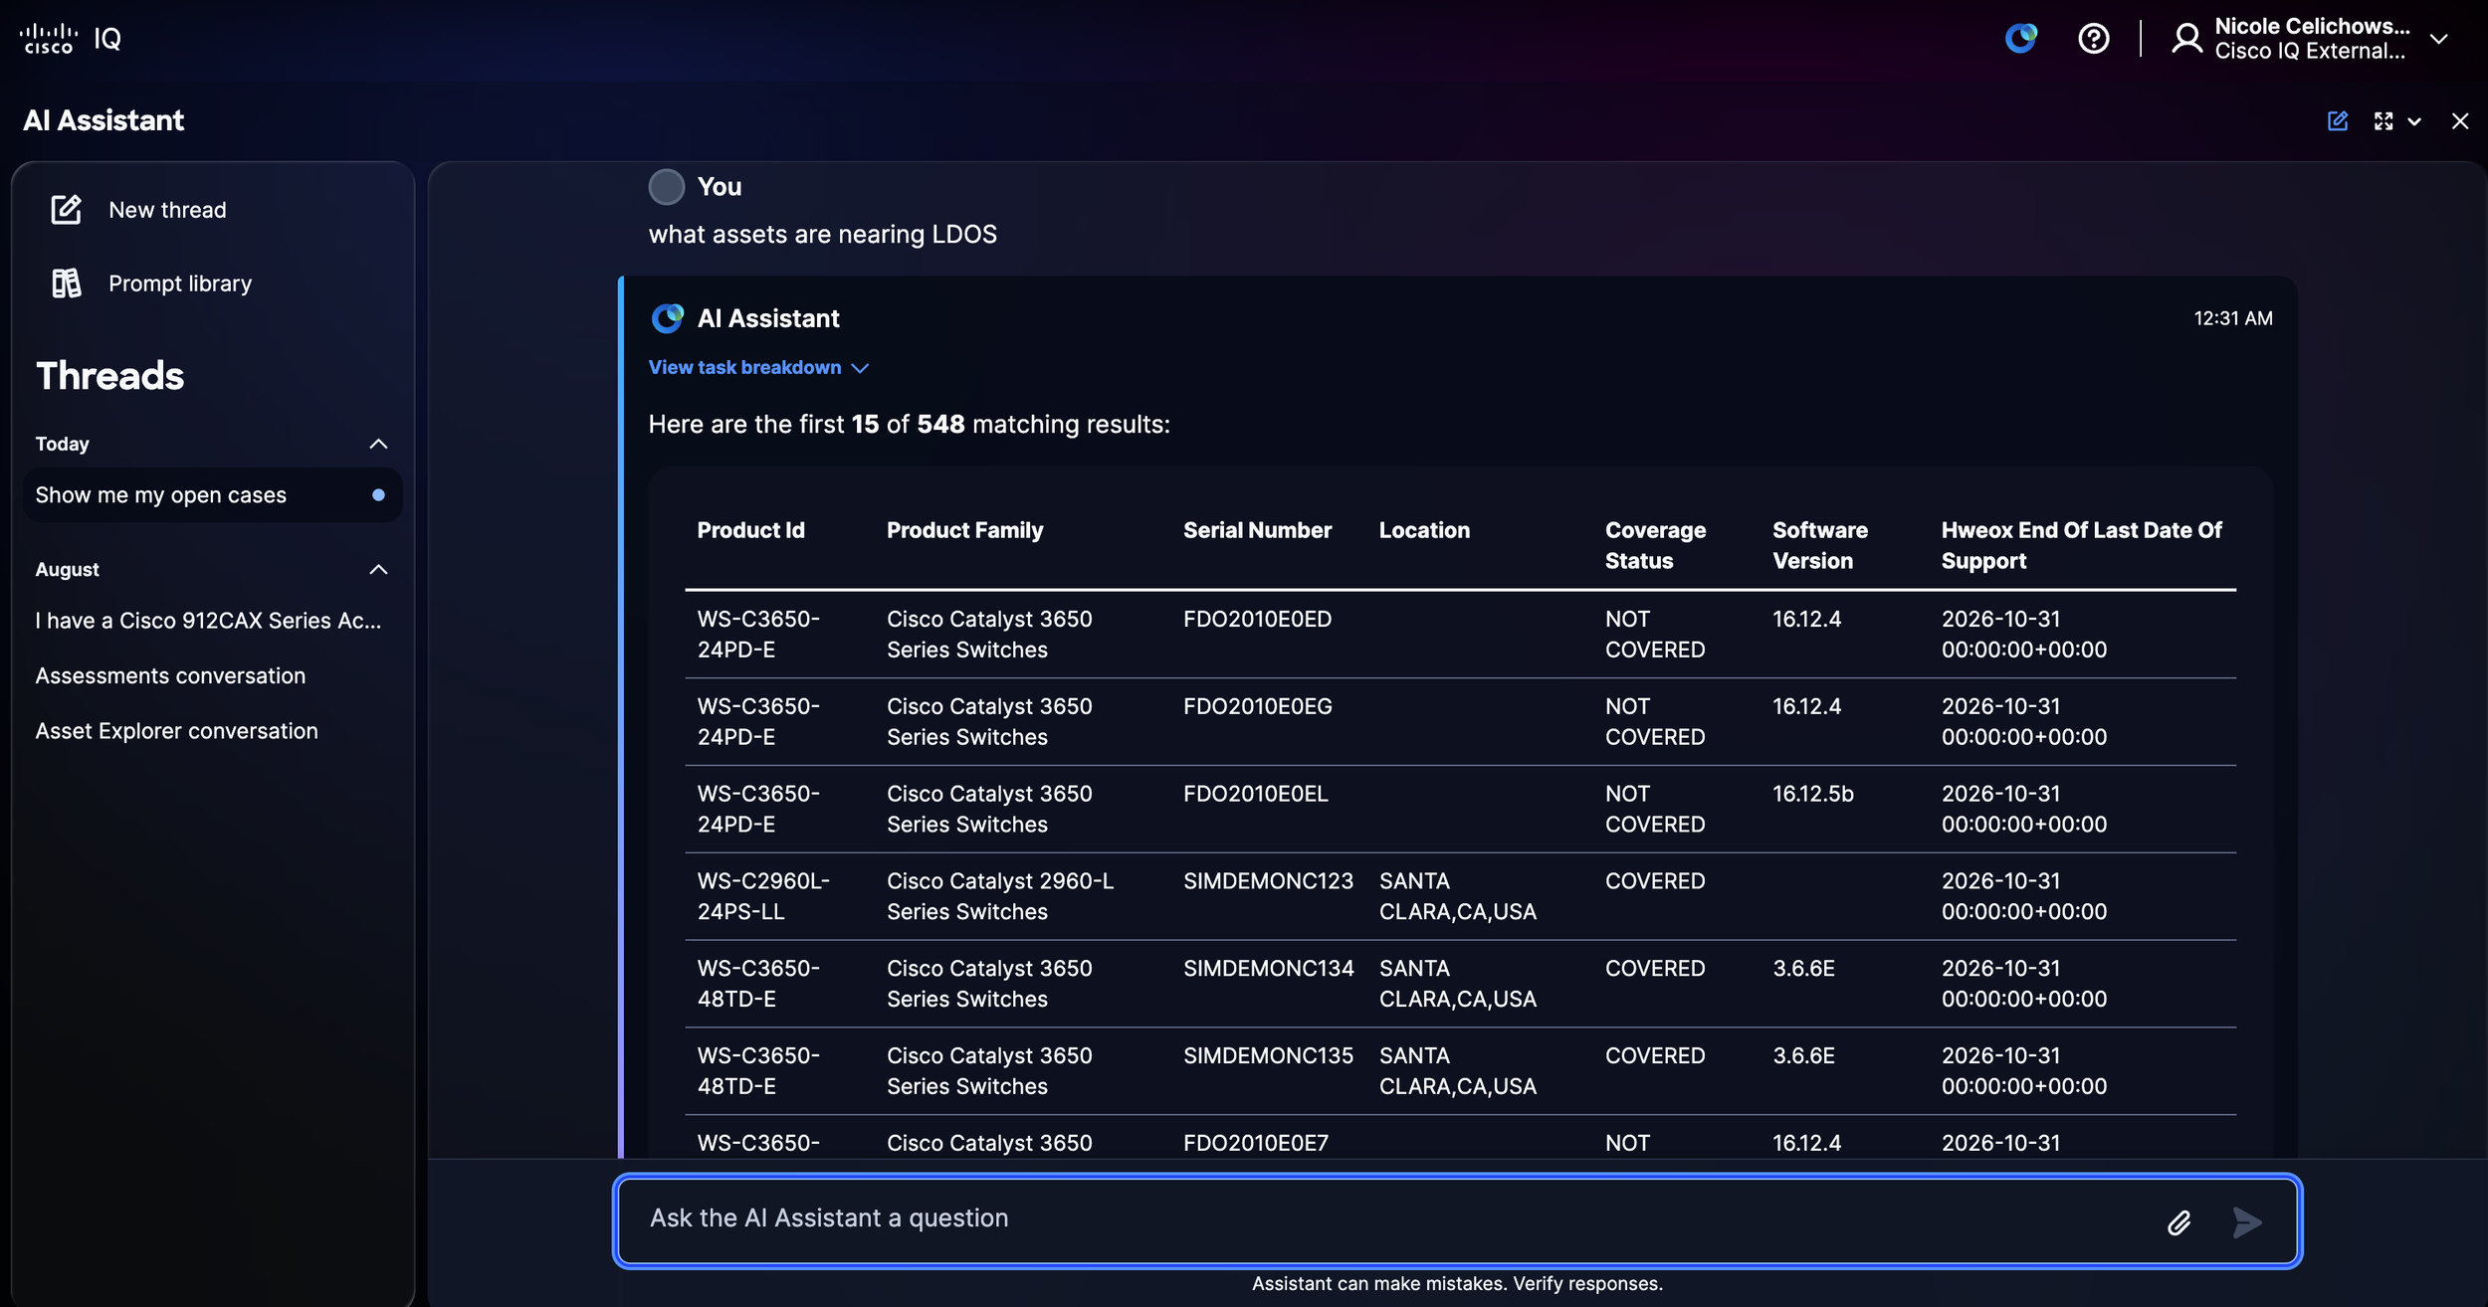Collapse the Today threads section
Screen dimensions: 2488x1307
pyautogui.click(x=378, y=444)
